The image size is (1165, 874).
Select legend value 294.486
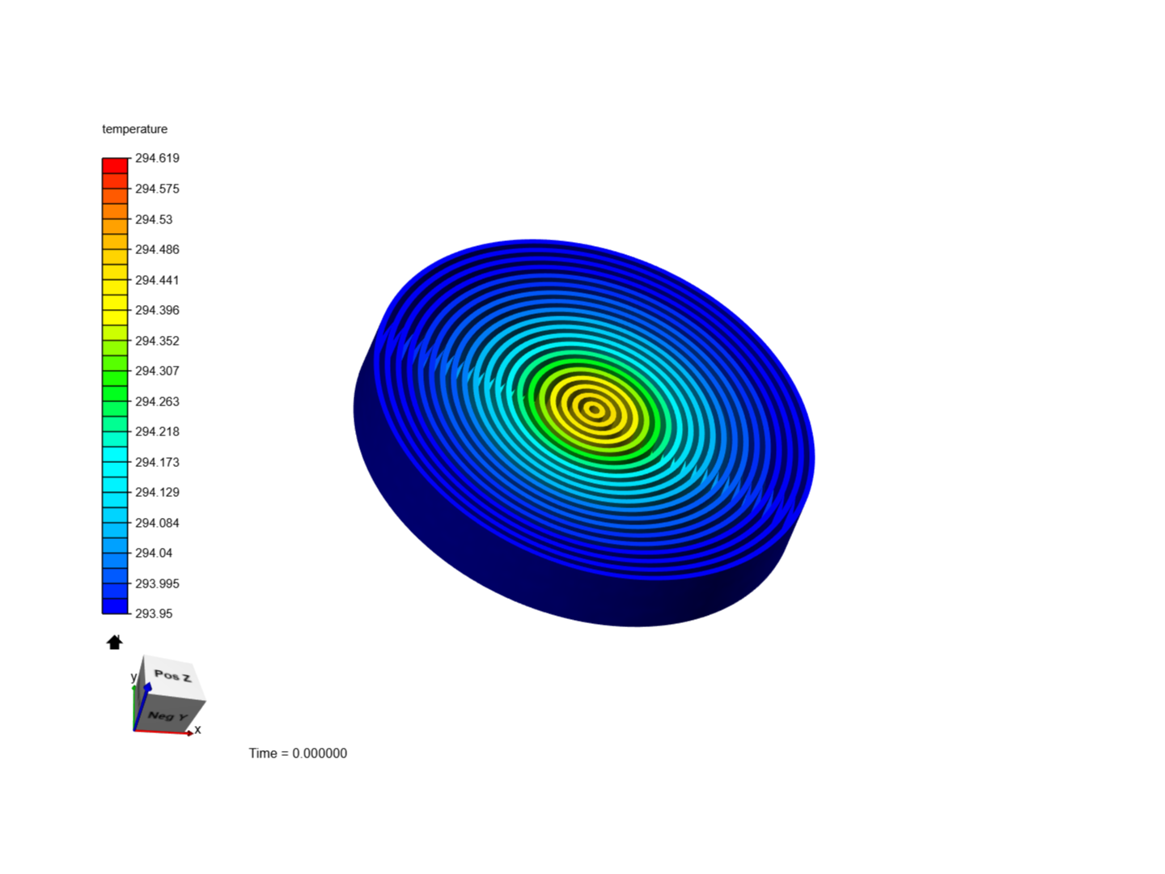(157, 249)
